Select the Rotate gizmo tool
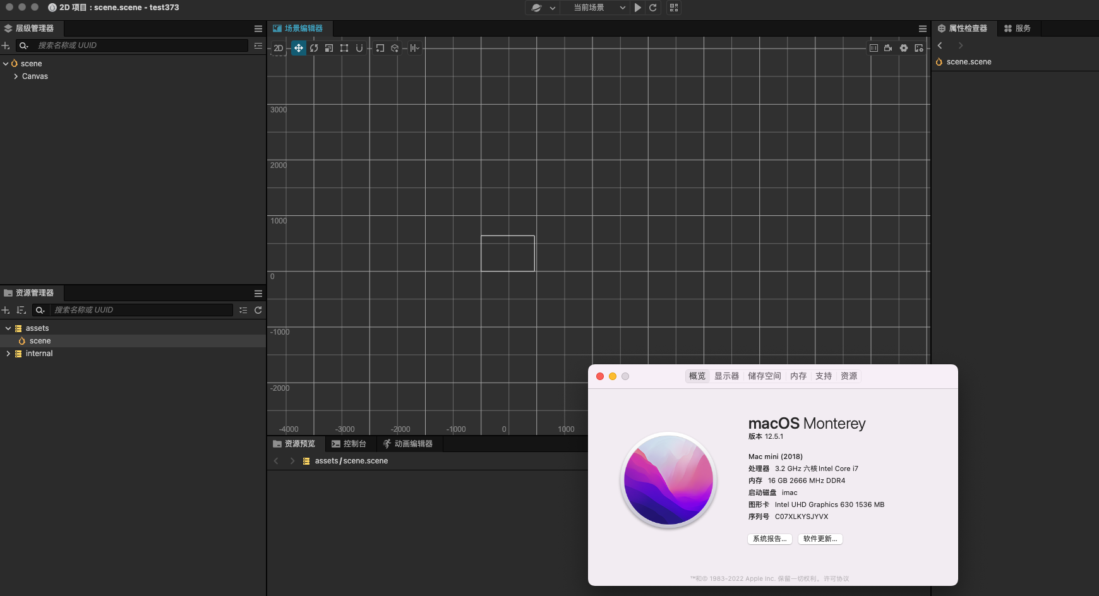 click(314, 48)
